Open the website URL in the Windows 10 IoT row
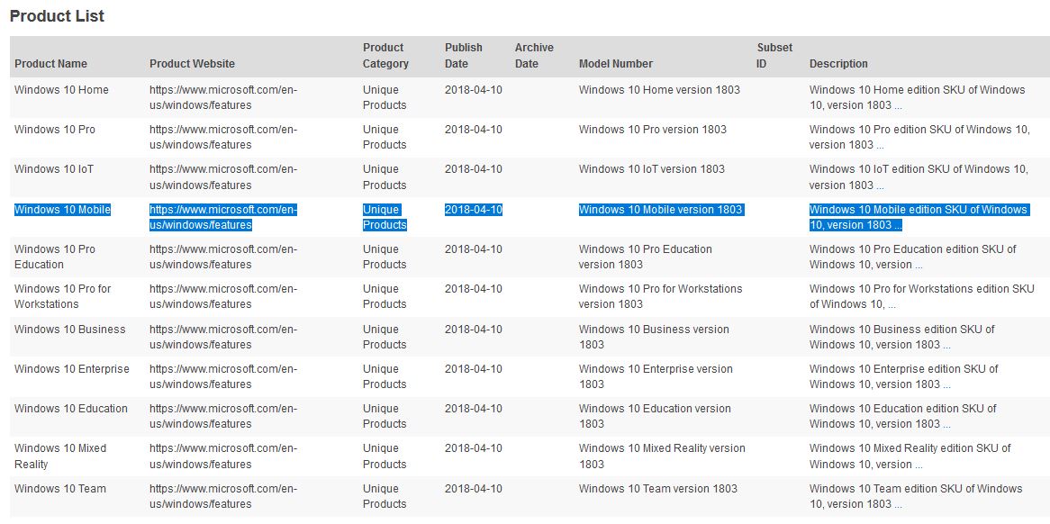The width and height of the screenshot is (1050, 524). point(223,176)
